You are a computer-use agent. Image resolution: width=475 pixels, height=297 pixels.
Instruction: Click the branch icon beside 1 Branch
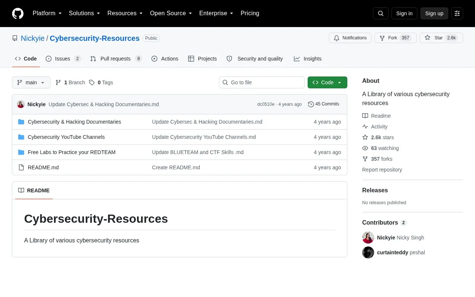(x=58, y=82)
